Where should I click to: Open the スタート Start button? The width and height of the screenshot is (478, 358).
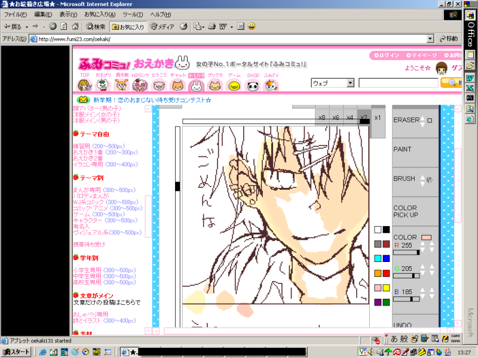click(16, 352)
